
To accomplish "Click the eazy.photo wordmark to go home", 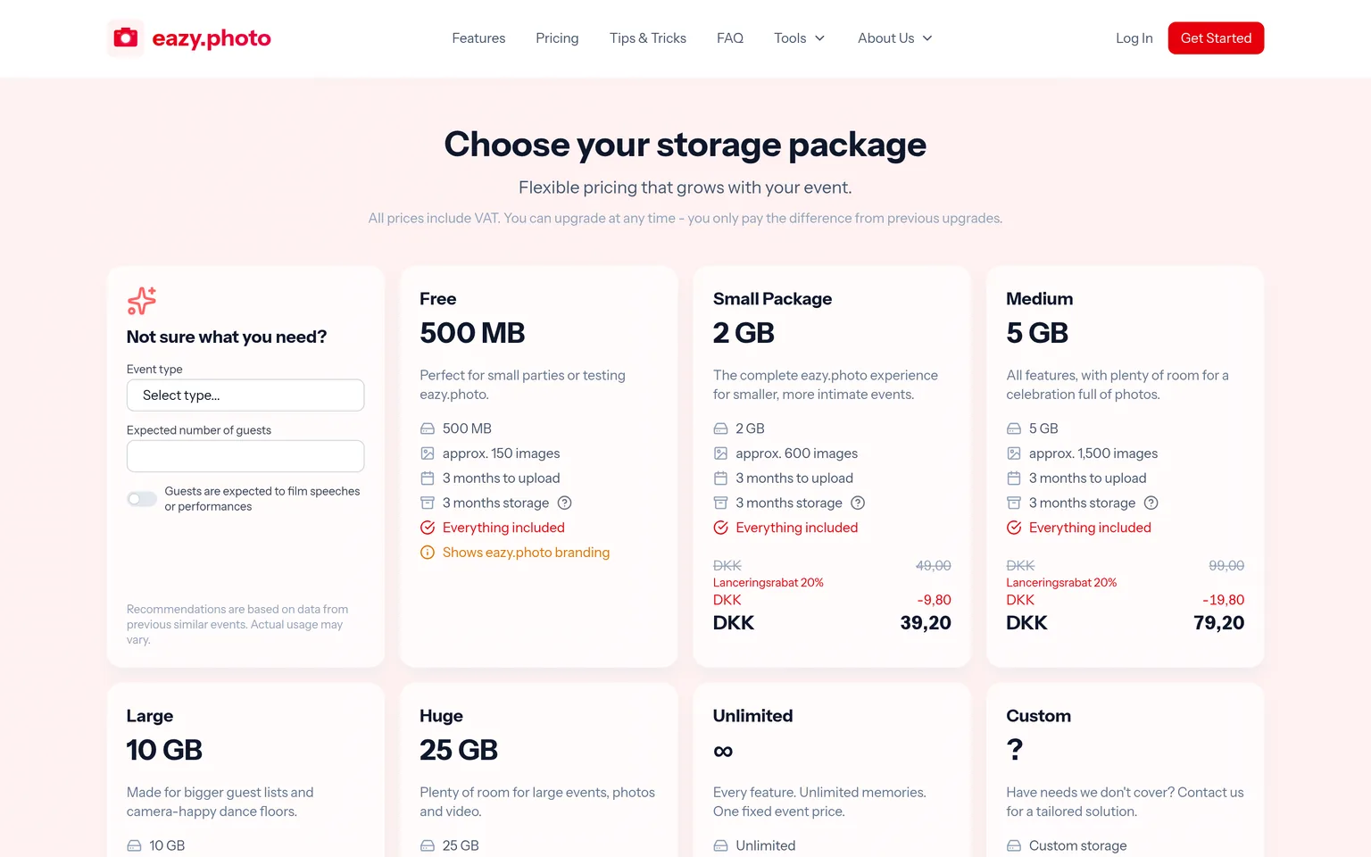I will [212, 38].
